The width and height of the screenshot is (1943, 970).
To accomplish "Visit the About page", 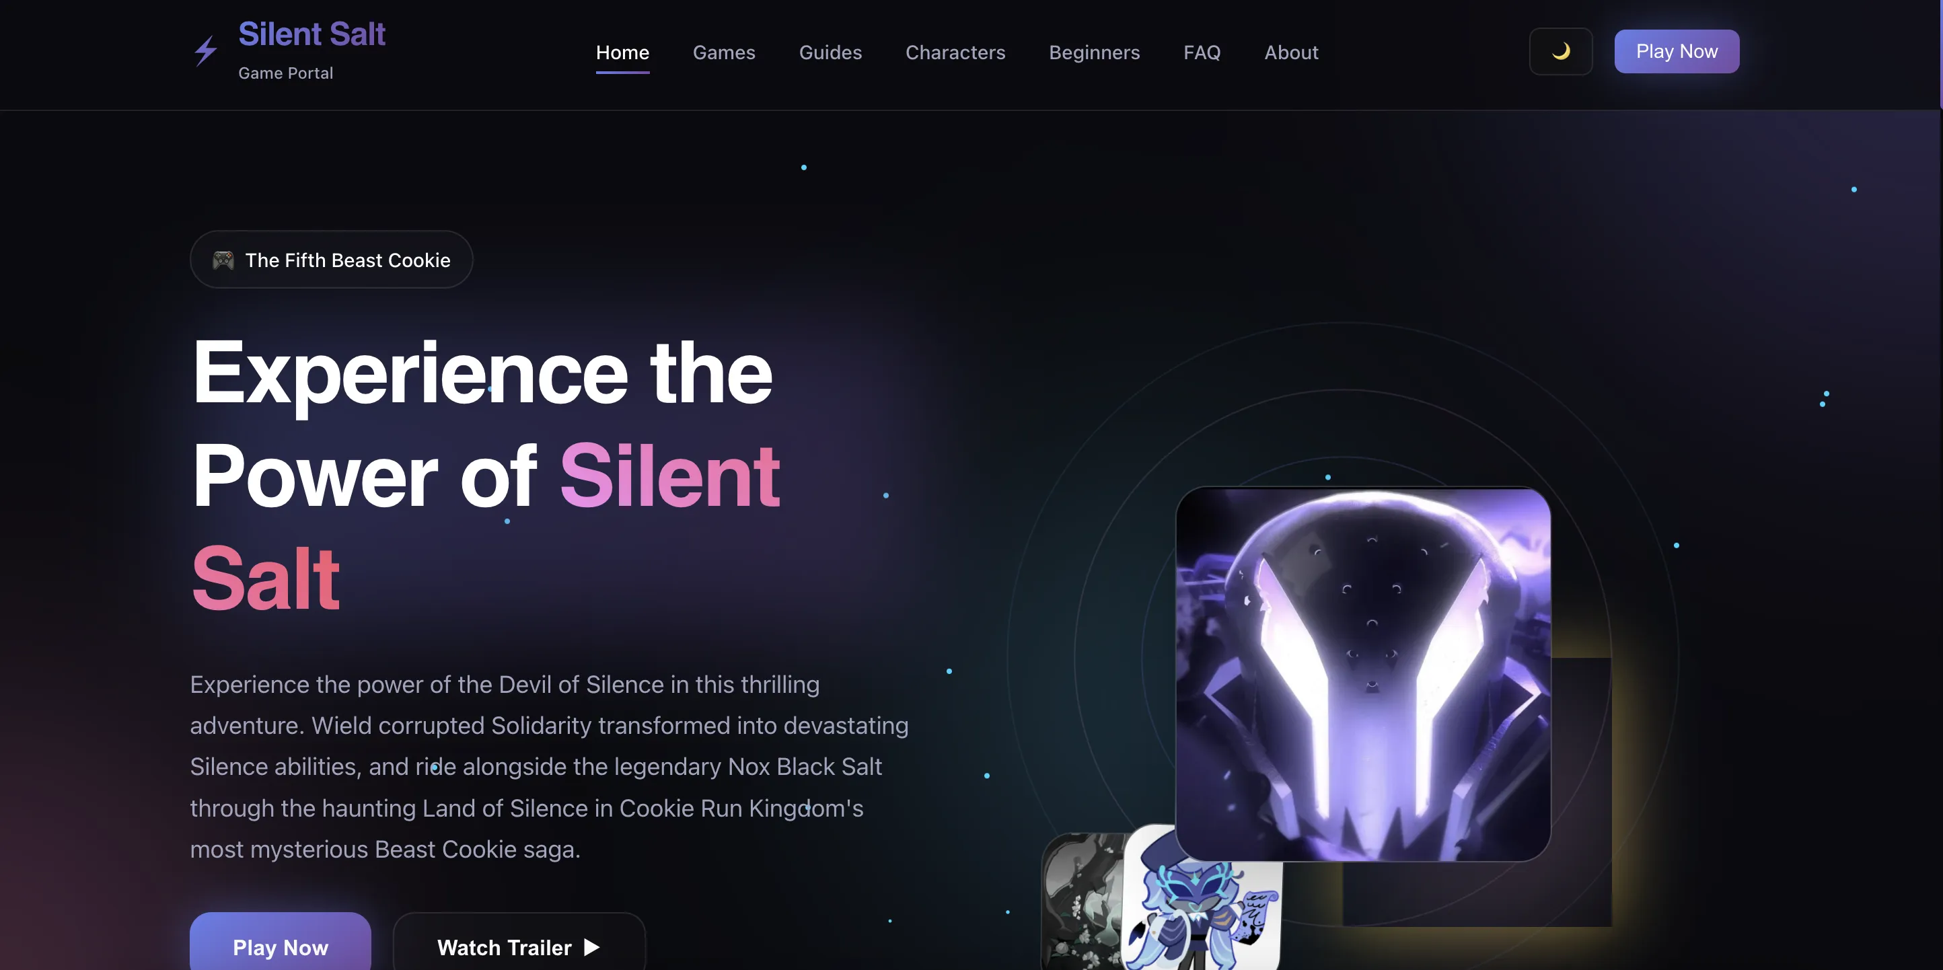I will click(1290, 52).
